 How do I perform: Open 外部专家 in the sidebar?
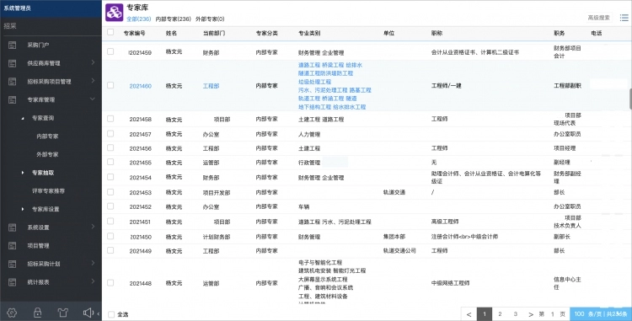pyautogui.click(x=47, y=154)
